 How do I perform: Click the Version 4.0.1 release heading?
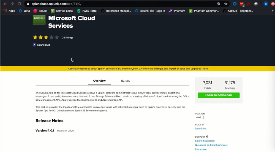point(45,130)
